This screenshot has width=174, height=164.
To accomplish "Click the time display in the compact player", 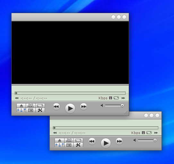I will click(72, 133).
